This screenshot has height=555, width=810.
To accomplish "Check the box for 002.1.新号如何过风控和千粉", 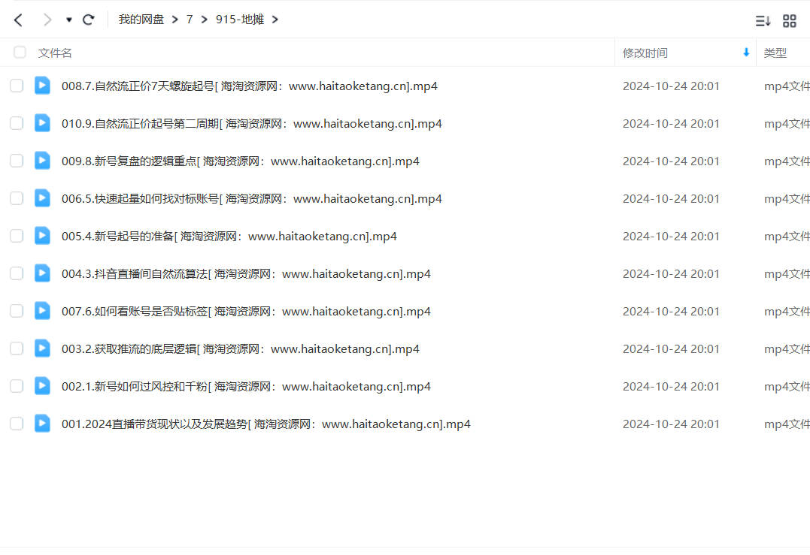I will 17,386.
